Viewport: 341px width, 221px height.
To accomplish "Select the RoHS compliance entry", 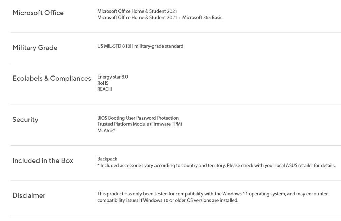I will [103, 83].
